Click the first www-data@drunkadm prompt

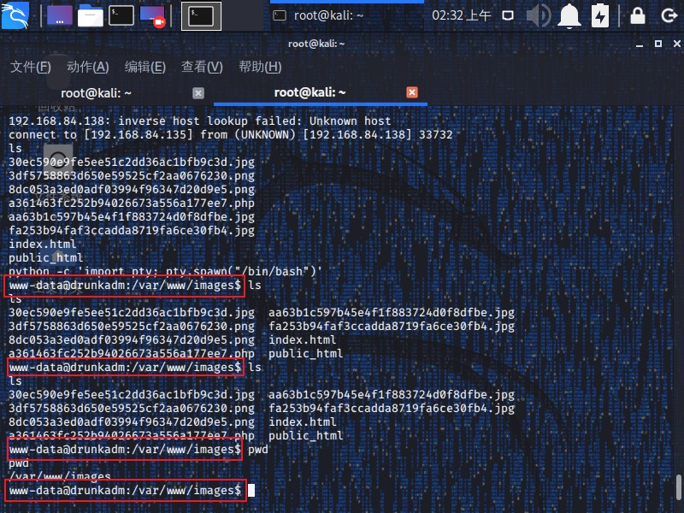125,286
